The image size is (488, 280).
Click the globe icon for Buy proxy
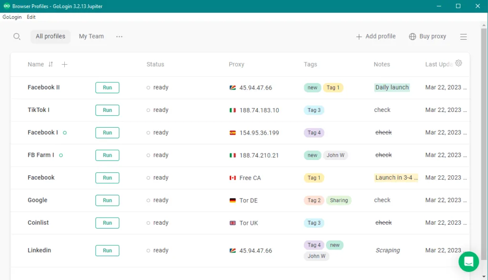[412, 37]
